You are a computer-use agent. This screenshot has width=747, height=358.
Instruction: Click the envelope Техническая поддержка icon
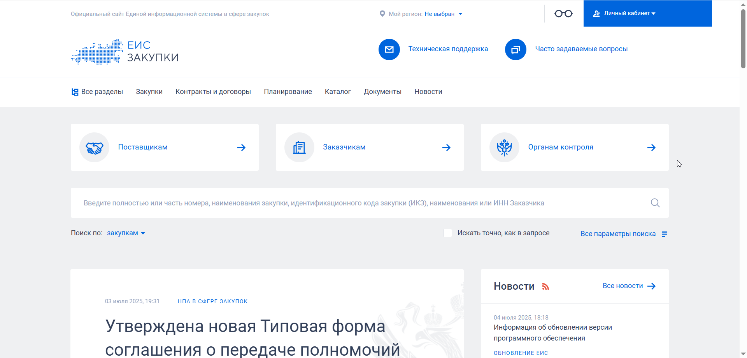click(389, 49)
